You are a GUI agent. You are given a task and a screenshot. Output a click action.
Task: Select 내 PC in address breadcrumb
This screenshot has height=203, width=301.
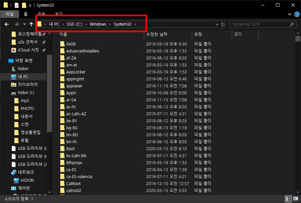point(54,24)
